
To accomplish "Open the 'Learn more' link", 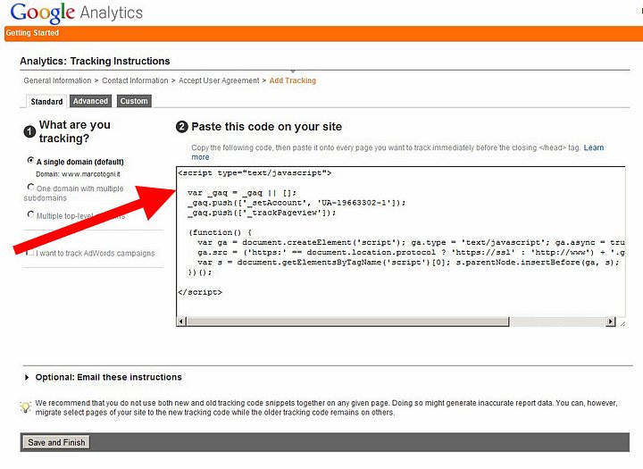I will (593, 147).
